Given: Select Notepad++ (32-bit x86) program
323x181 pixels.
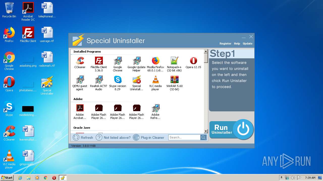Looking at the screenshot, I should click(x=174, y=64).
